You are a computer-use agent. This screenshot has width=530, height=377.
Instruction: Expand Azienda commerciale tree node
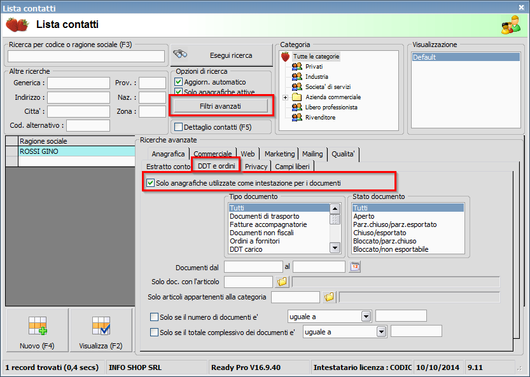point(285,97)
